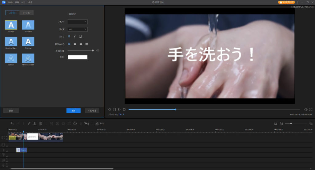This screenshot has width=315, height=170.
Task: Open the more-options menu in title bar
Action: pyautogui.click(x=298, y=2)
